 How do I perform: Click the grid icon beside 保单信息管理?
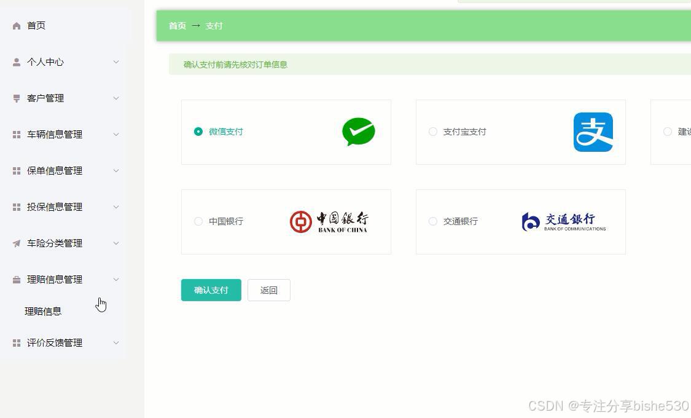pos(17,171)
